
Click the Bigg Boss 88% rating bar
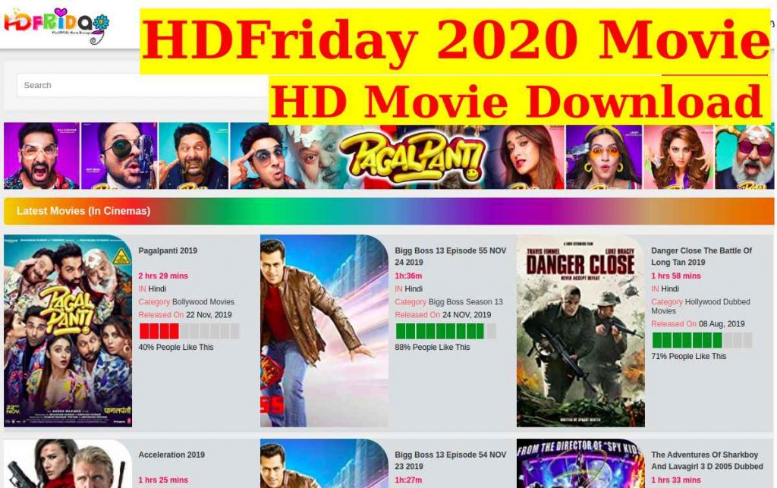click(x=445, y=331)
